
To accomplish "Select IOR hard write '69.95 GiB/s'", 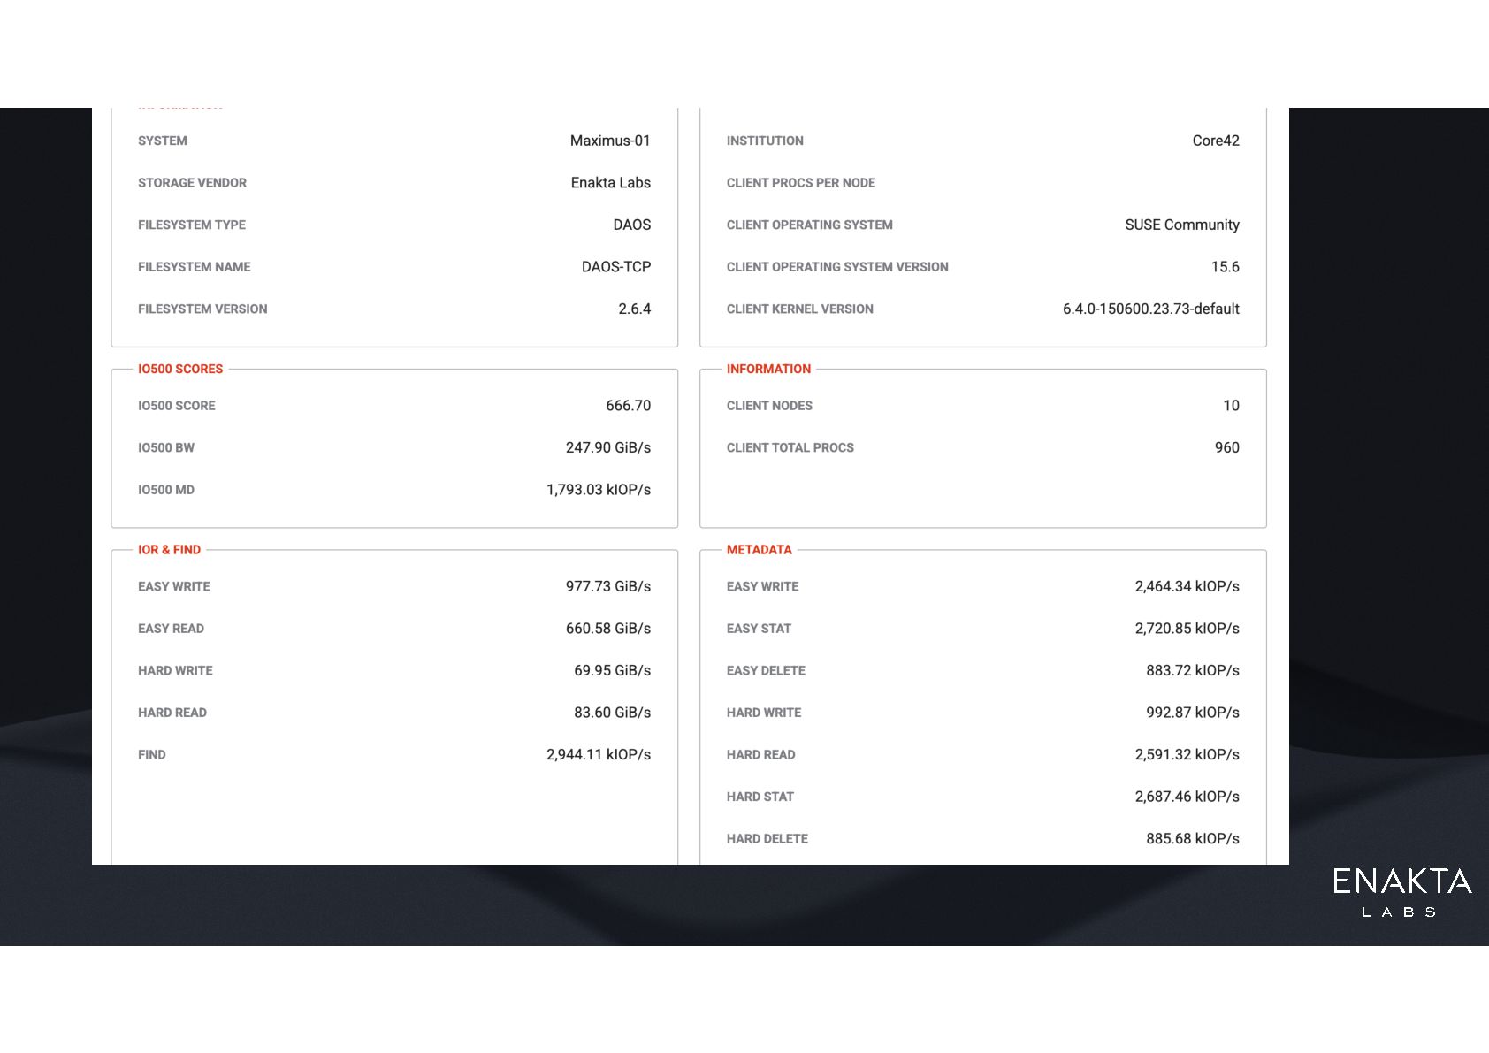I will pyautogui.click(x=613, y=670).
